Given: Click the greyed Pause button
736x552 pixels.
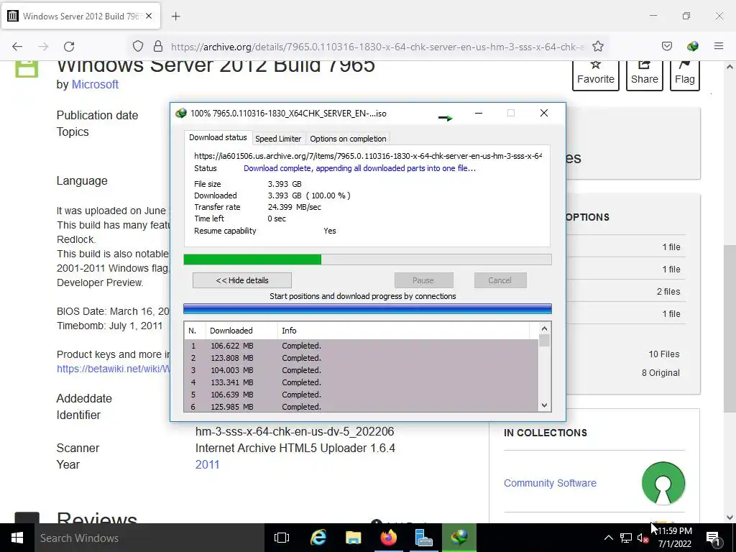Looking at the screenshot, I should tap(423, 280).
